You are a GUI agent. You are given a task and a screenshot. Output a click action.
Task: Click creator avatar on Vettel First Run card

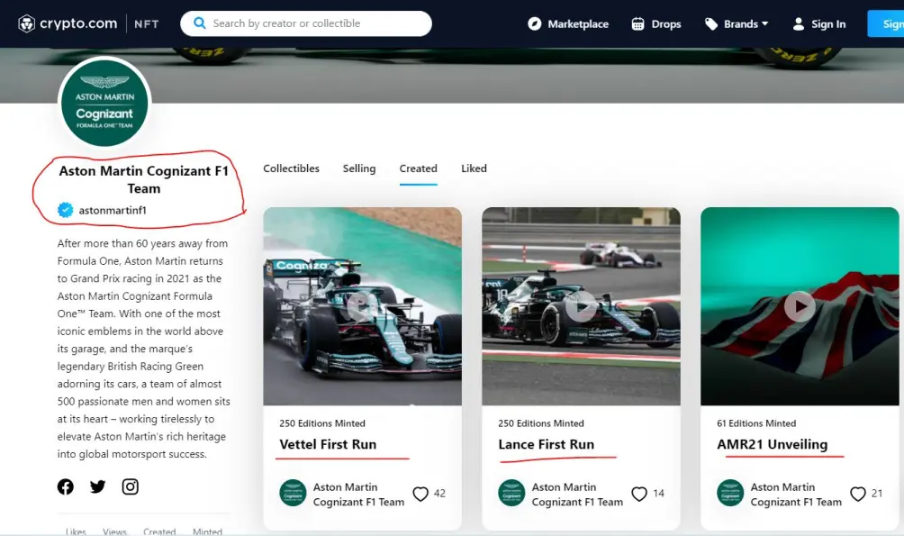(x=293, y=494)
